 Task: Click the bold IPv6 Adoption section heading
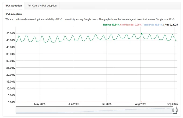point(14,14)
